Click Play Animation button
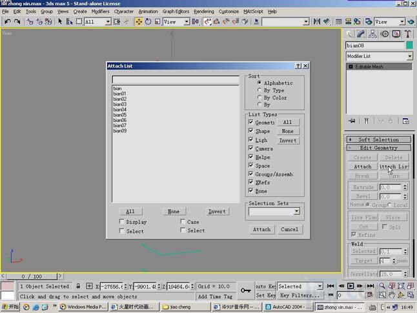This screenshot has height=313, width=417. coord(351,286)
